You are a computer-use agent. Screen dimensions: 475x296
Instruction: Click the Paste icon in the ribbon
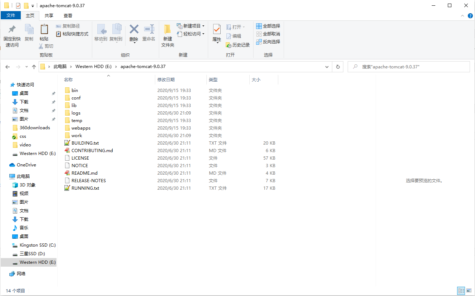pyautogui.click(x=44, y=29)
